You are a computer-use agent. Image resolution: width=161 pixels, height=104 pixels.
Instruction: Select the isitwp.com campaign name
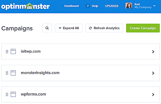(31, 51)
